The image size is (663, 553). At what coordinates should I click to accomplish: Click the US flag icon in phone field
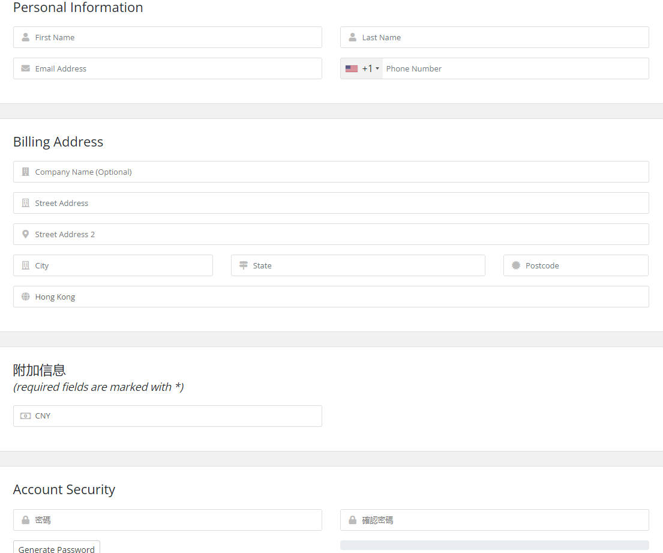click(x=352, y=68)
